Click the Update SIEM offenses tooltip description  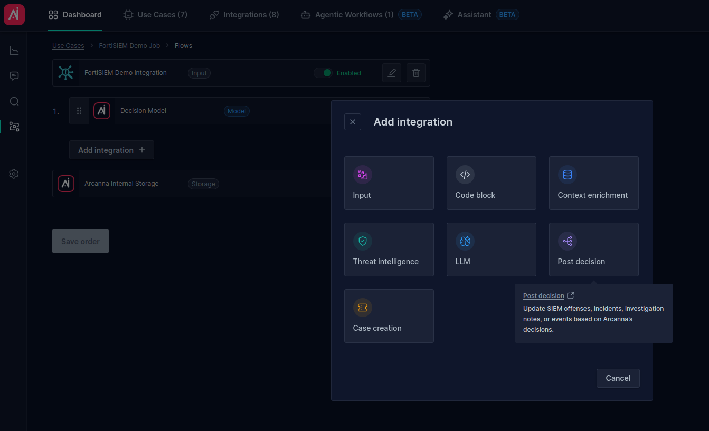click(593, 319)
